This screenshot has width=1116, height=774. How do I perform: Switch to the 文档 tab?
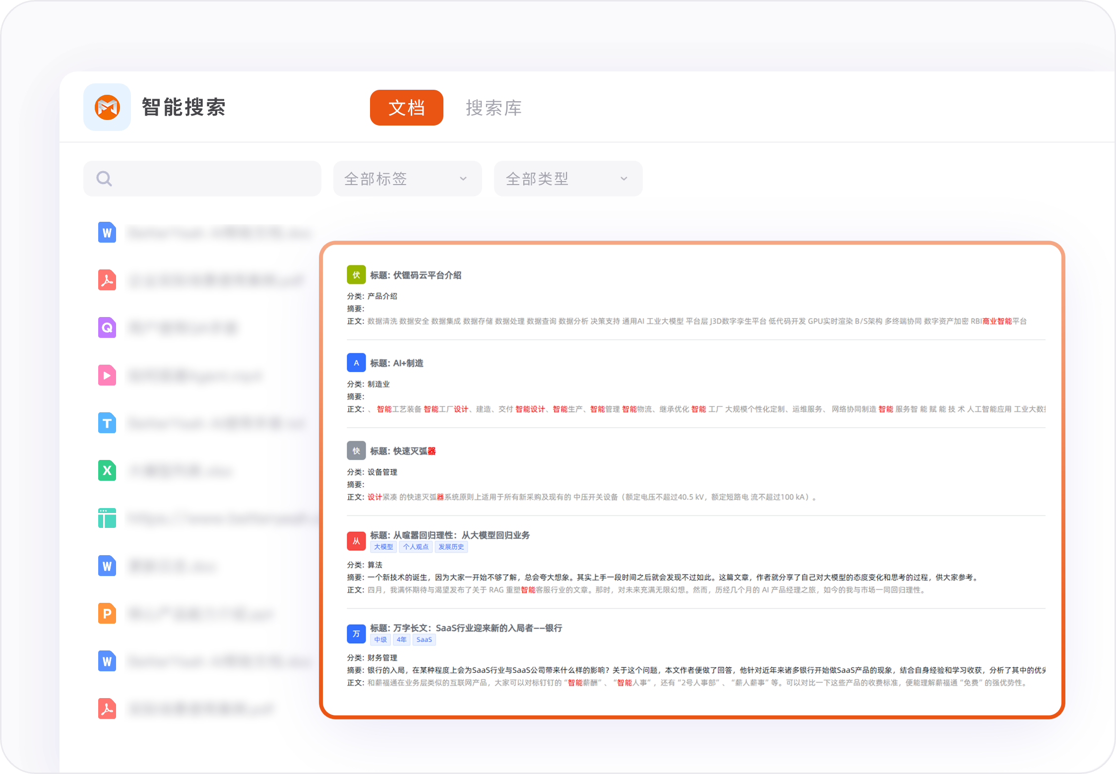[x=406, y=108]
